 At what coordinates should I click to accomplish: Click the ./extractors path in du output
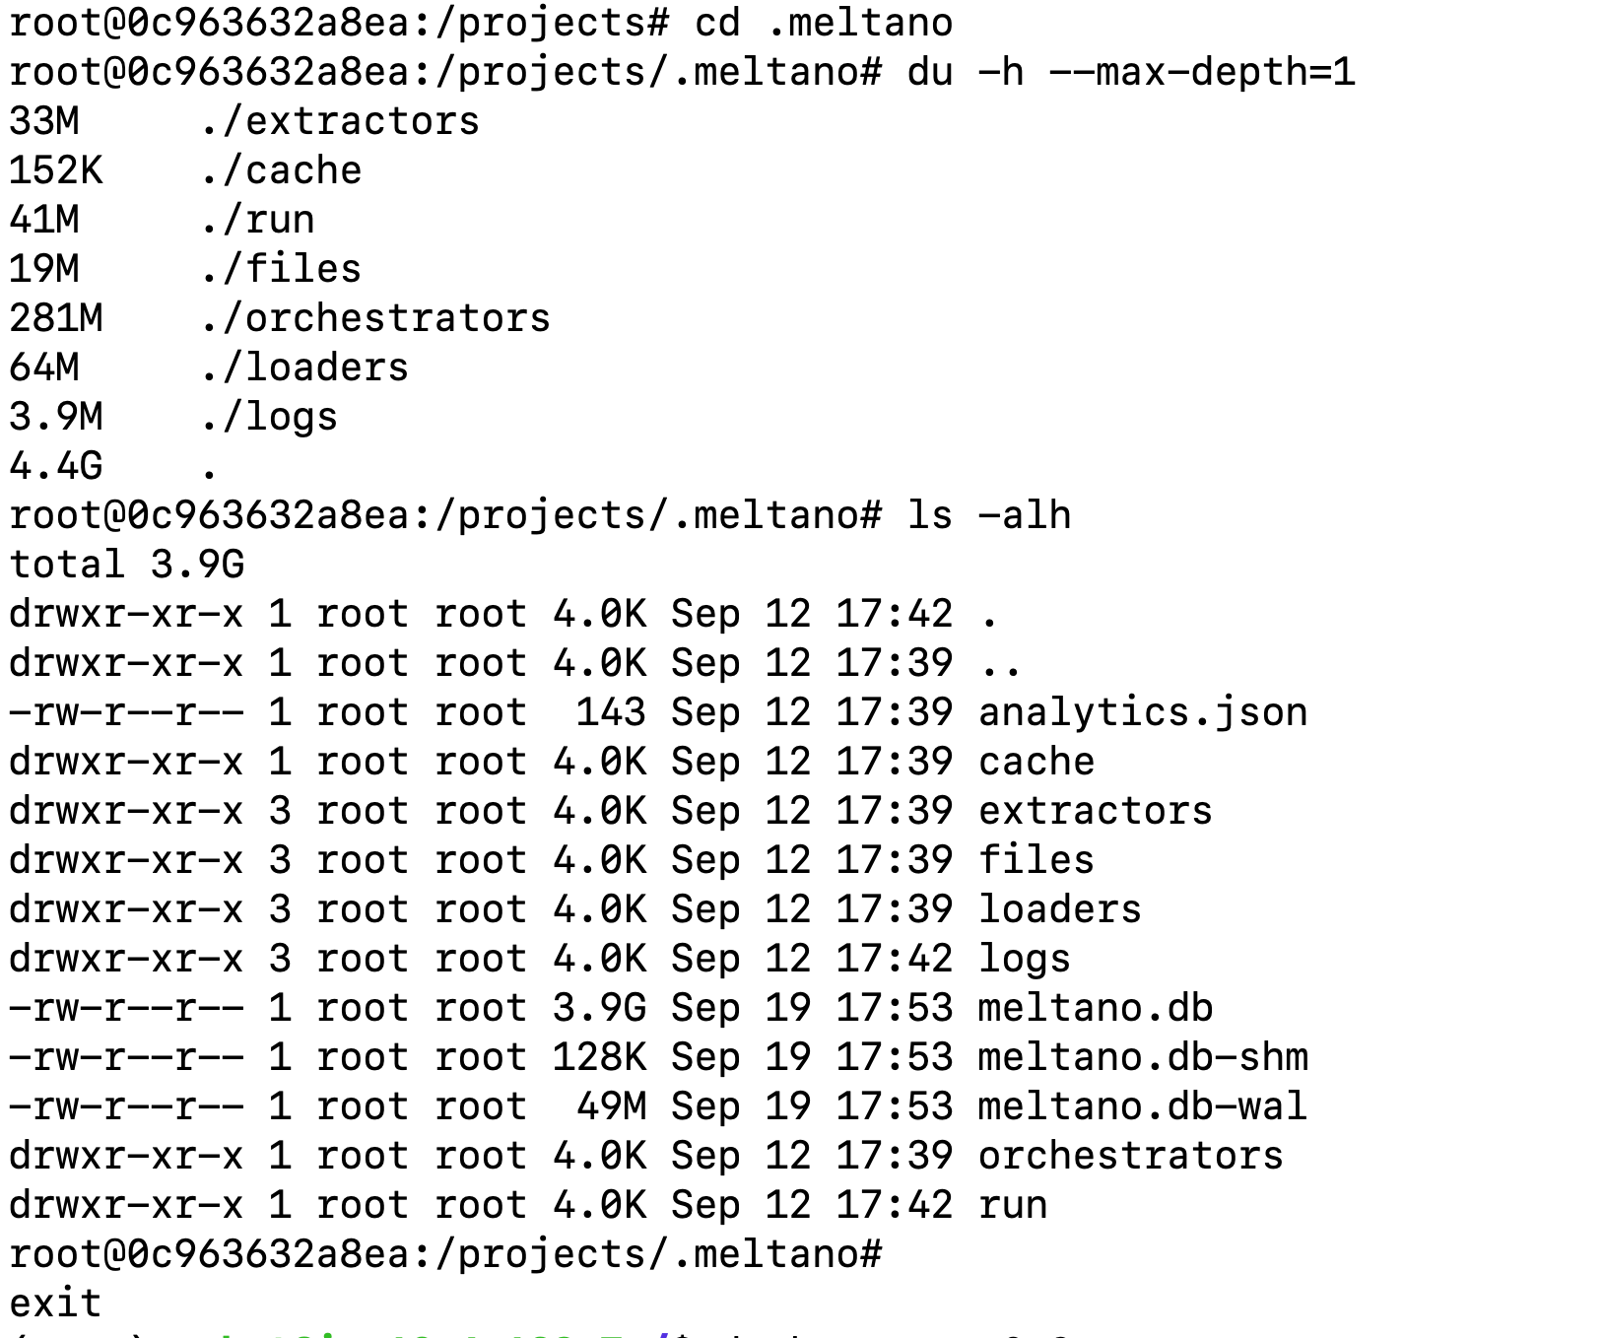tap(339, 121)
